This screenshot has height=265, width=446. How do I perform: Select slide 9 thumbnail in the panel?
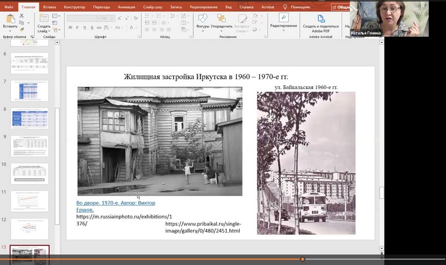30,146
